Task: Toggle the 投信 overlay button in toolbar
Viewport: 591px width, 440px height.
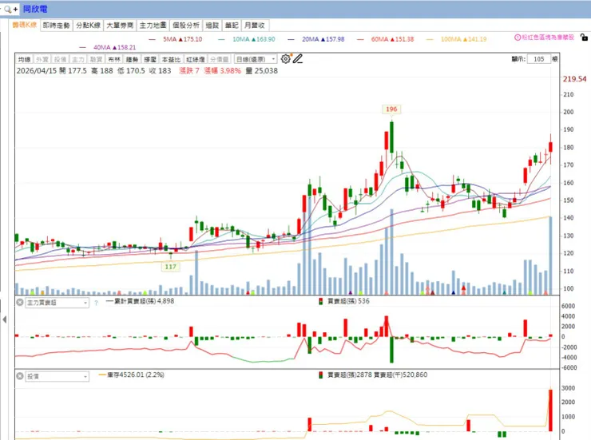Action: click(x=60, y=60)
